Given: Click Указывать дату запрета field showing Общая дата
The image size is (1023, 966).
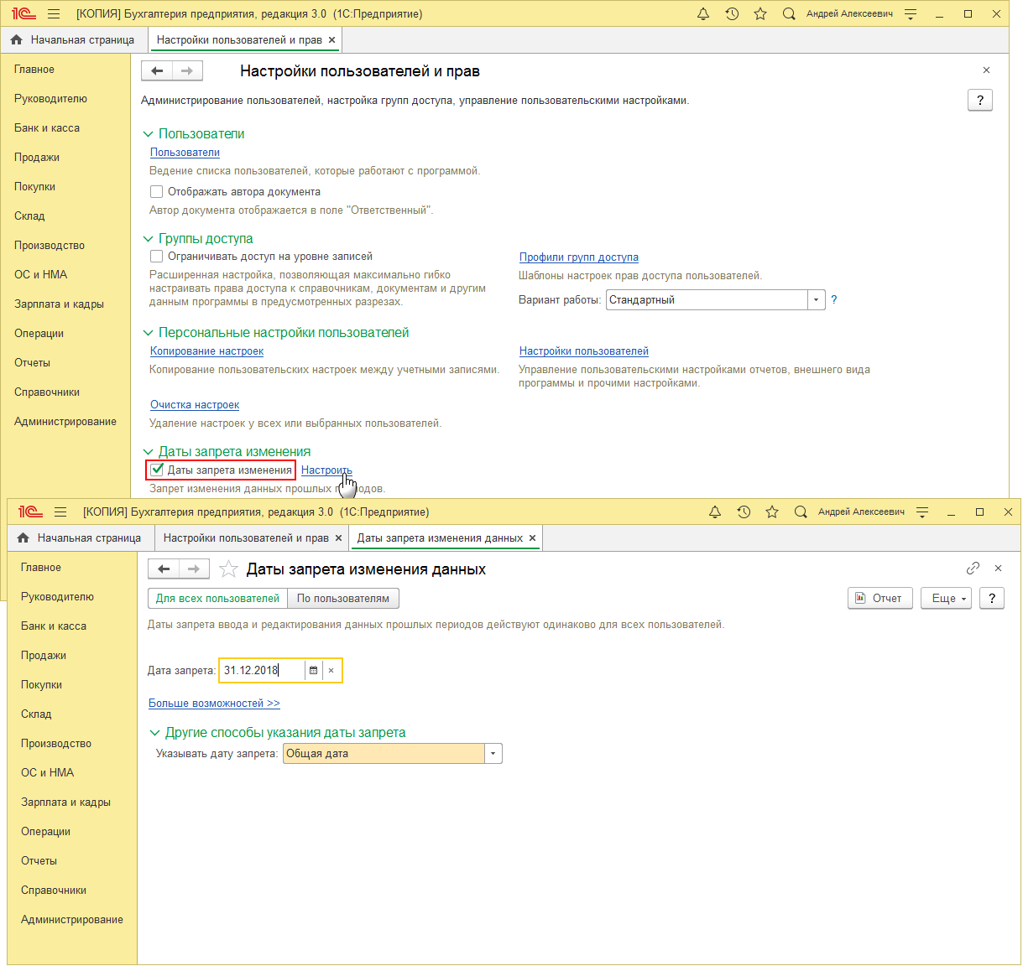Looking at the screenshot, I should point(384,754).
